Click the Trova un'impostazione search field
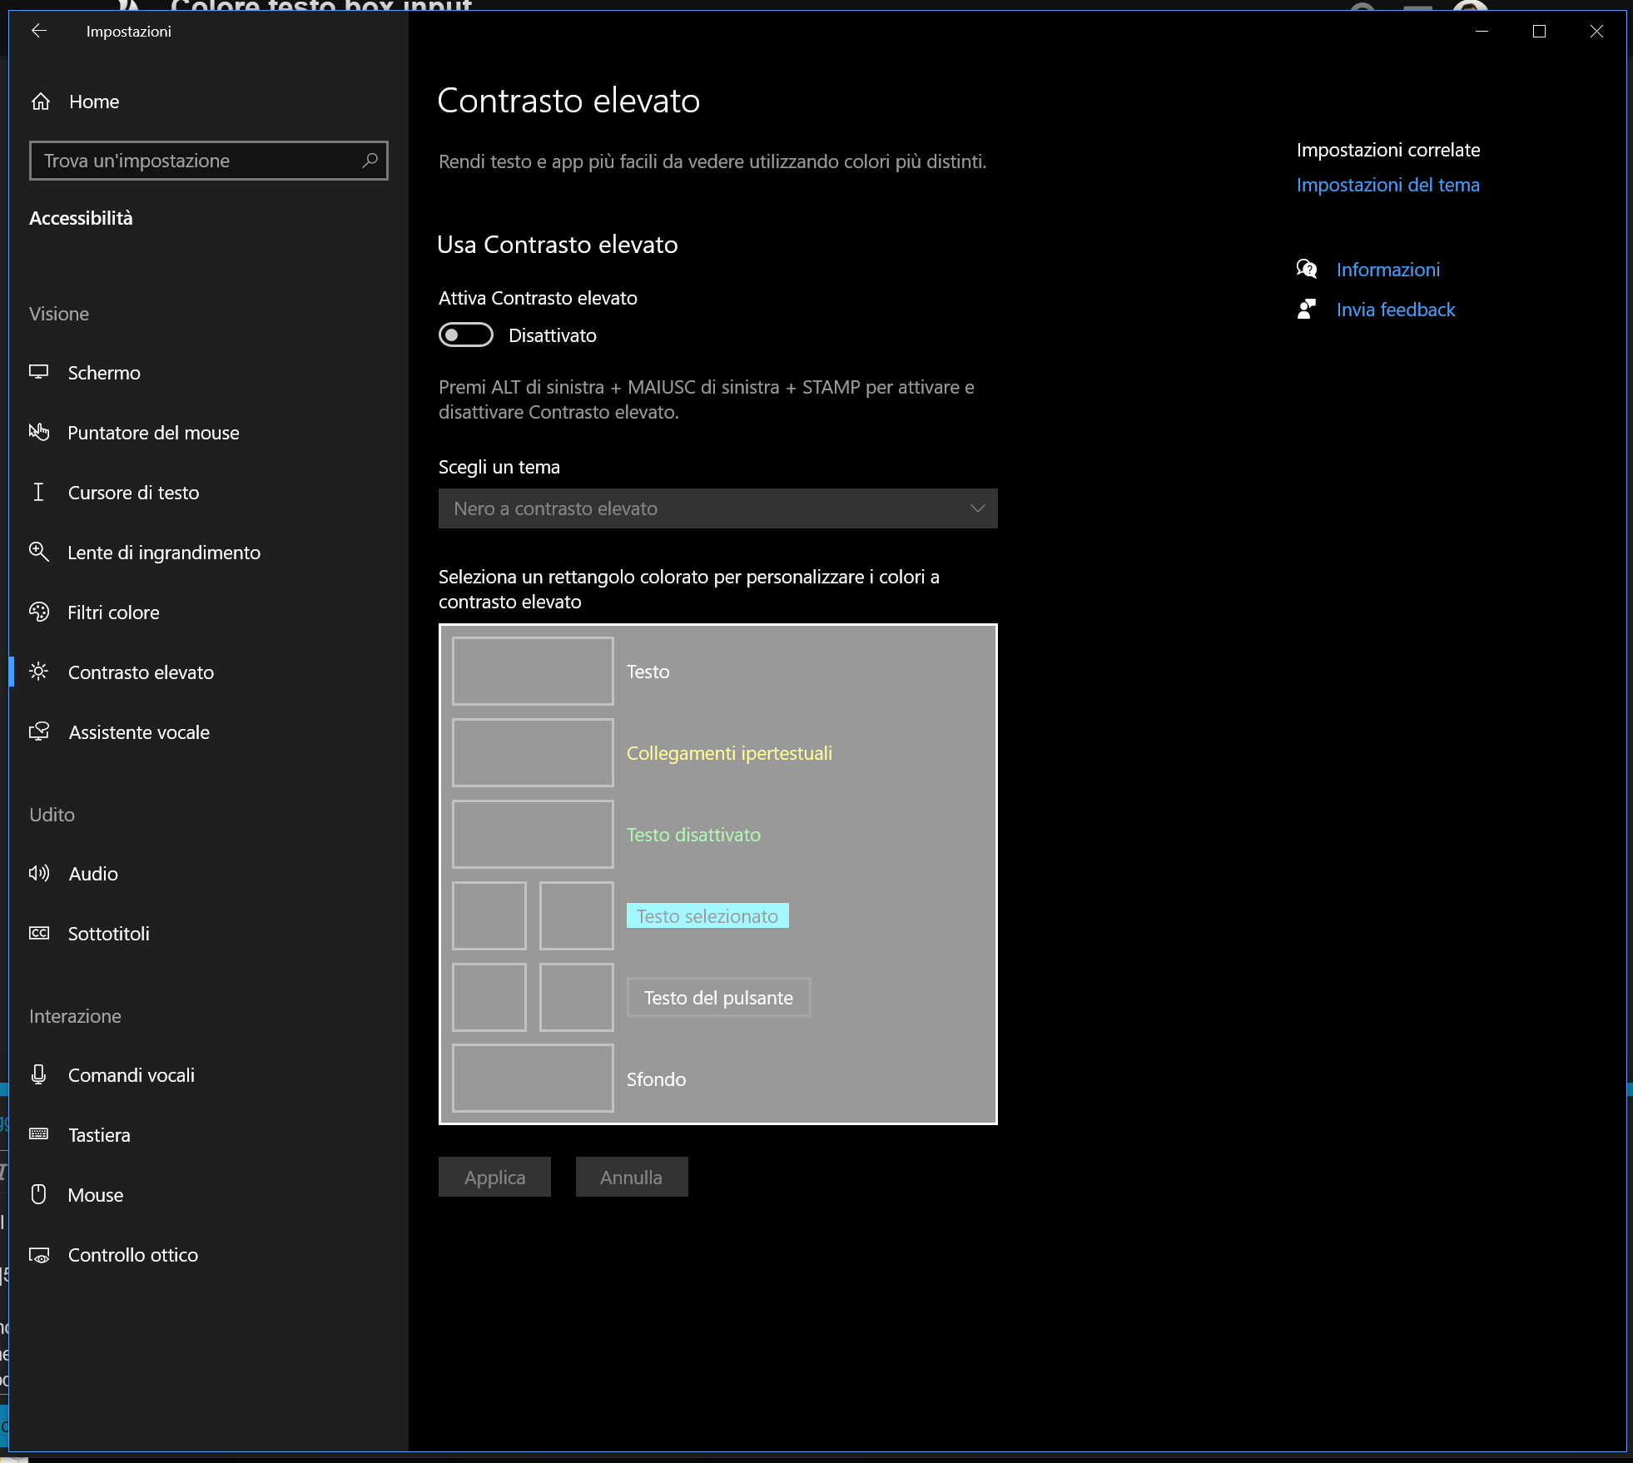 pyautogui.click(x=200, y=161)
